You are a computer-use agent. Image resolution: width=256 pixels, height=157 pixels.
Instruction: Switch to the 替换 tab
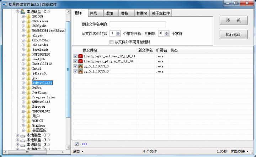[126, 13]
